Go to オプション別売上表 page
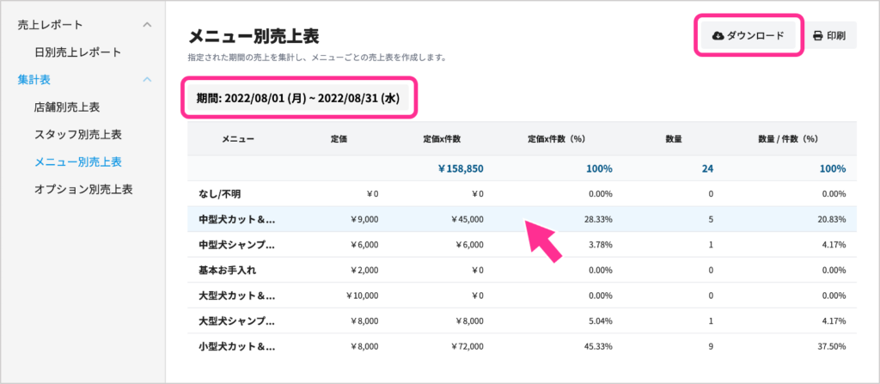Image resolution: width=880 pixels, height=384 pixels. 83,188
